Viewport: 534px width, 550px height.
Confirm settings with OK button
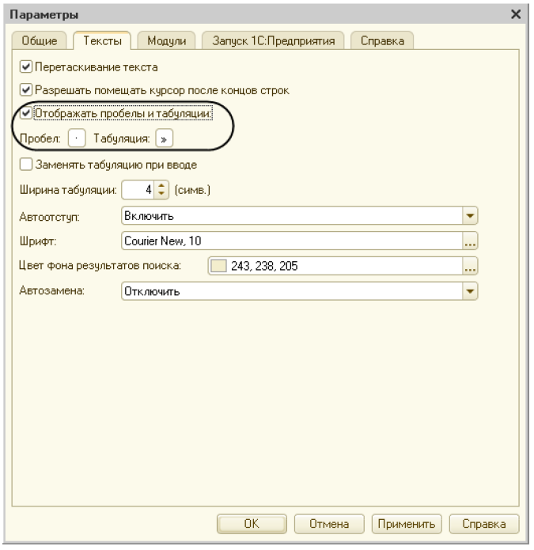point(252,524)
